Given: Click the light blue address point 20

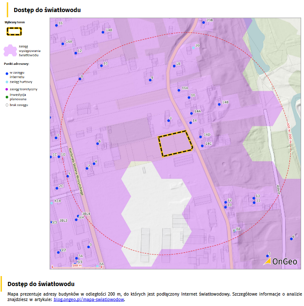Looking at the screenshot, I should tap(193, 48).
